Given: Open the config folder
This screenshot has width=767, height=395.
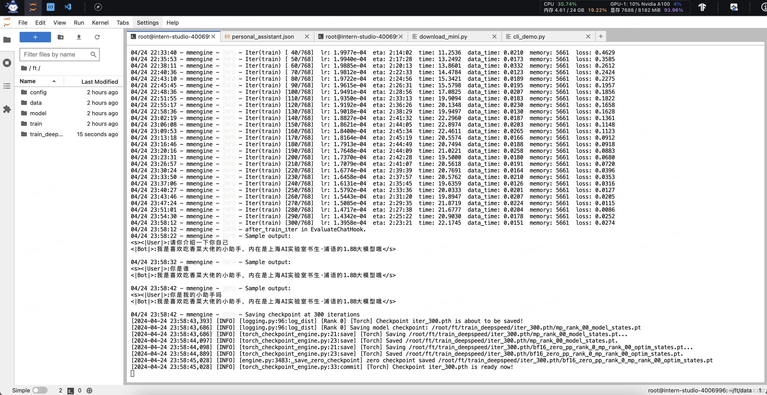Looking at the screenshot, I should (38, 92).
